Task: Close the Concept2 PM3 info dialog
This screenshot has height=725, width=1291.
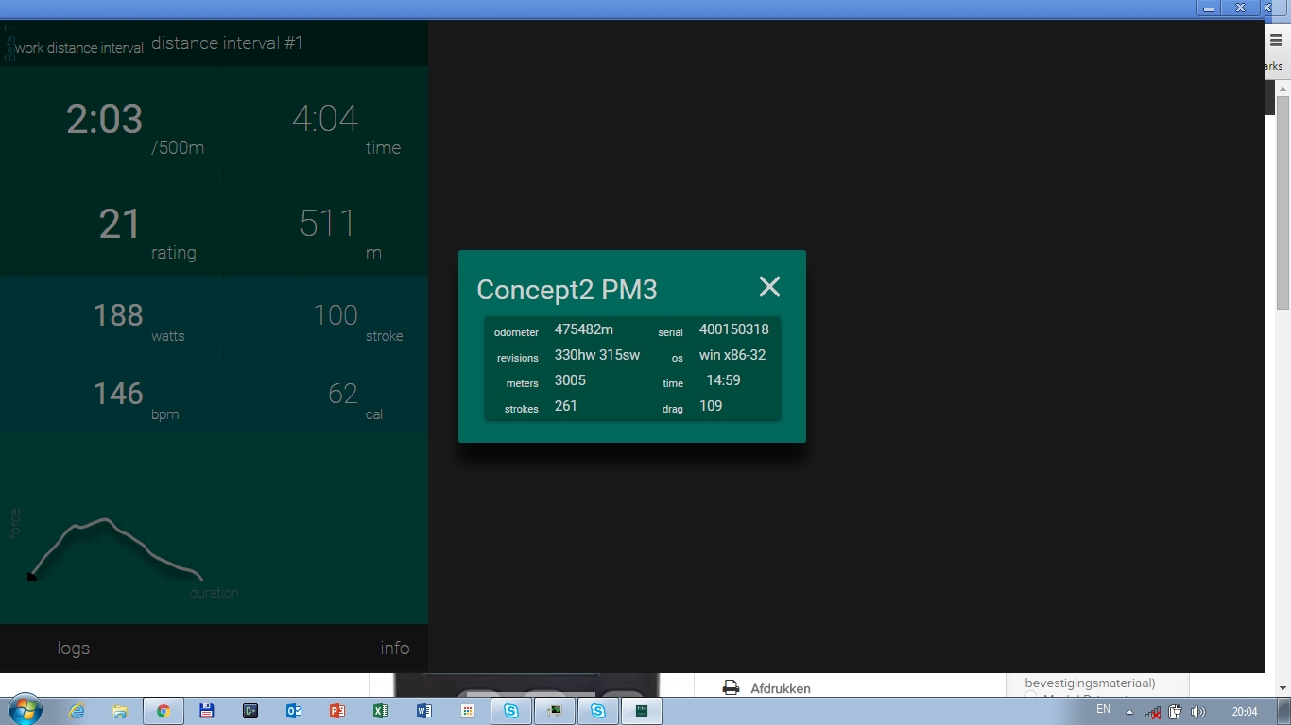Action: (x=769, y=287)
